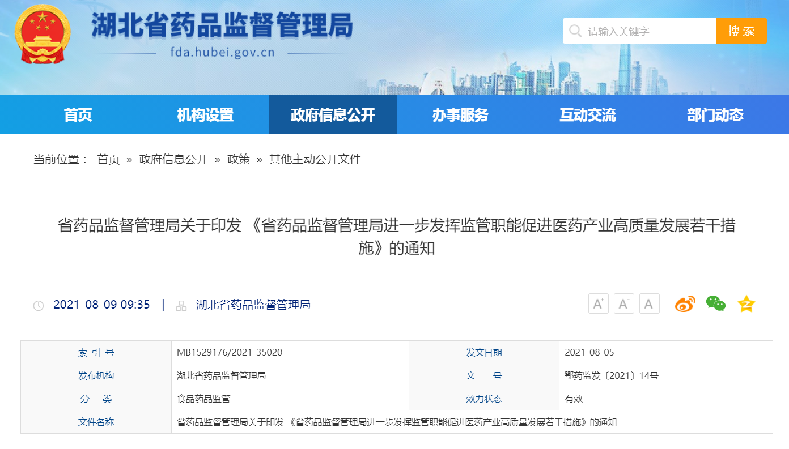This screenshot has height=449, width=789.
Task: Share to Qzone star icon
Action: coord(746,304)
